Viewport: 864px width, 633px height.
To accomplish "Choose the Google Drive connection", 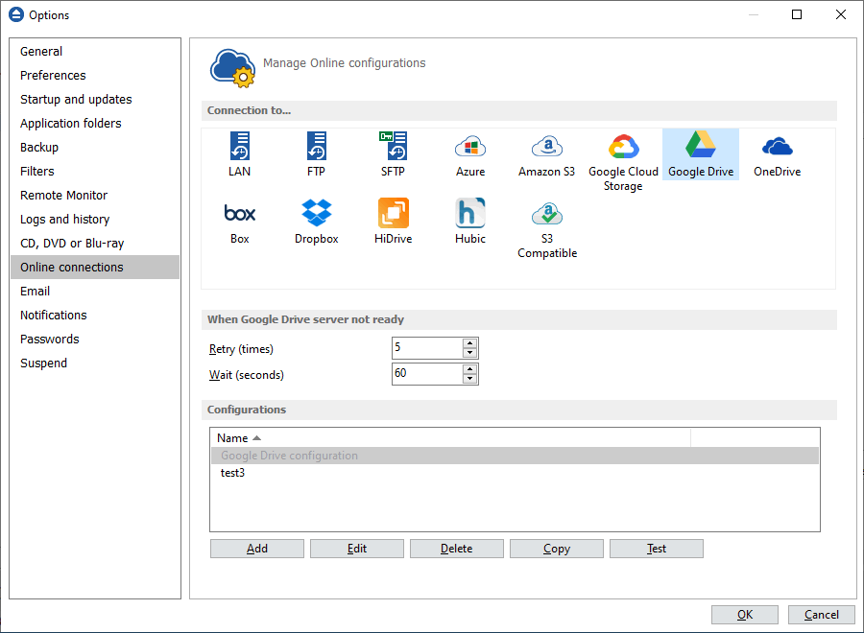I will pos(701,154).
